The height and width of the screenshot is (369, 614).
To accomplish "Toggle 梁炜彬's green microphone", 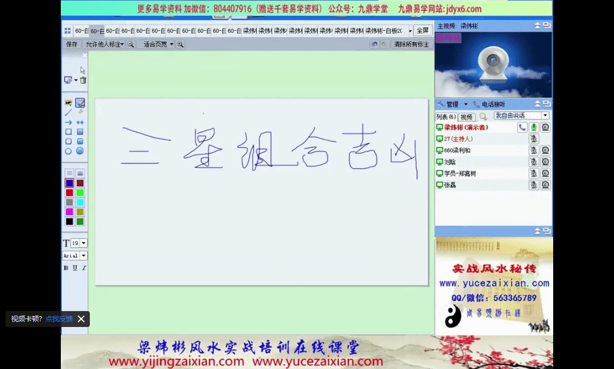I will (x=534, y=128).
